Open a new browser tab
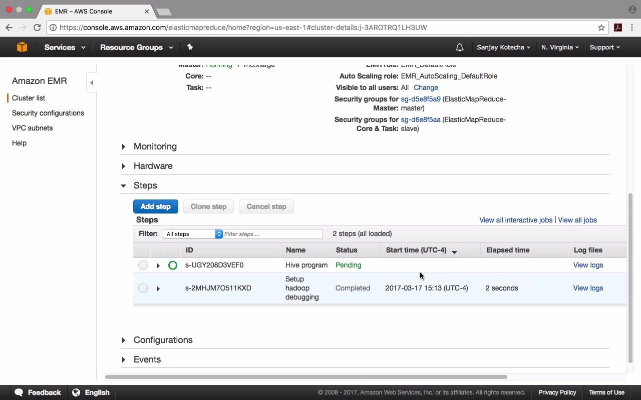 coord(164,11)
